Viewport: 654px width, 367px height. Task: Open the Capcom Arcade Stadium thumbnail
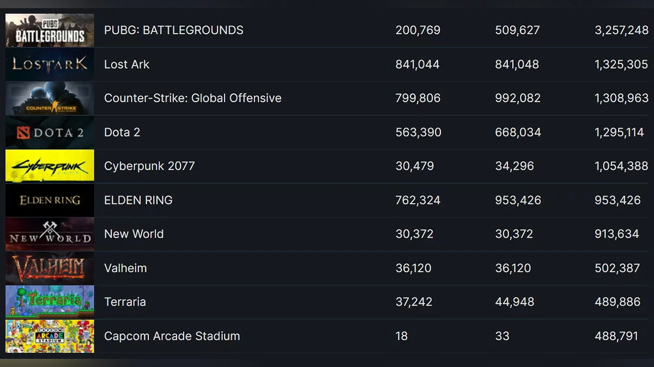(x=50, y=336)
